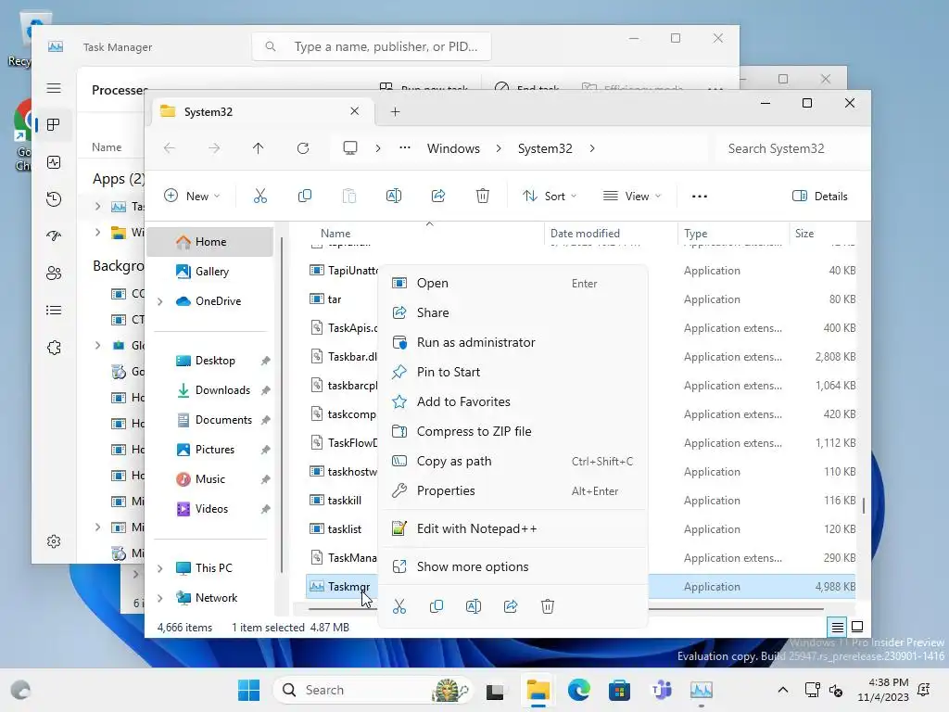949x712 pixels.
Task: Click Delete trash icon in Explorer toolbar
Action: pyautogui.click(x=482, y=197)
